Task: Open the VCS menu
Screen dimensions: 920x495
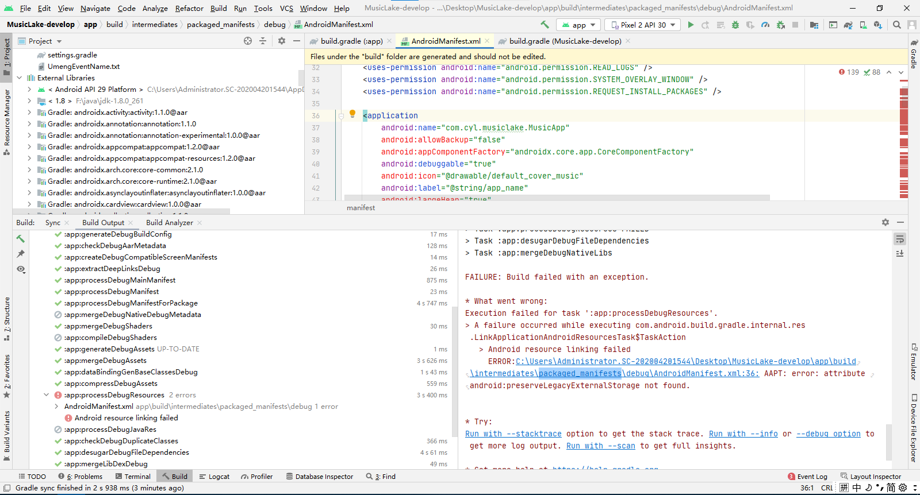Action: (286, 8)
